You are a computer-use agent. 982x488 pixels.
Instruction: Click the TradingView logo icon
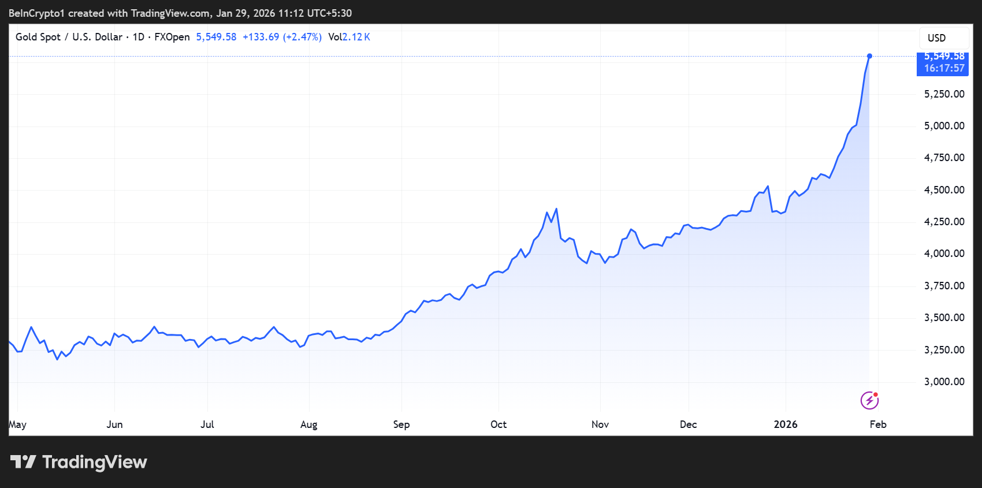point(23,462)
